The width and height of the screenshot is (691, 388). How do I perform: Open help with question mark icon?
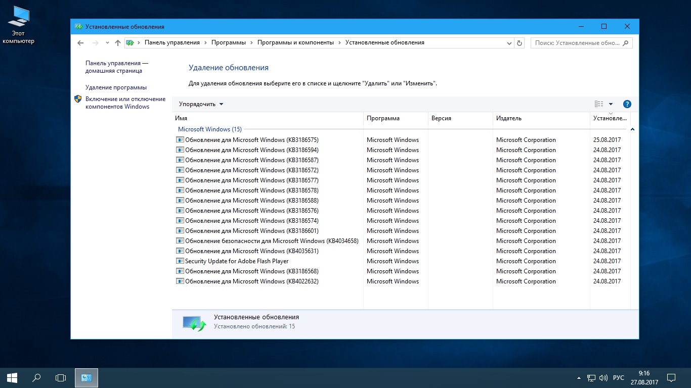(627, 104)
